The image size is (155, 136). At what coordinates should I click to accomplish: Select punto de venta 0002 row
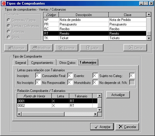[57, 106]
